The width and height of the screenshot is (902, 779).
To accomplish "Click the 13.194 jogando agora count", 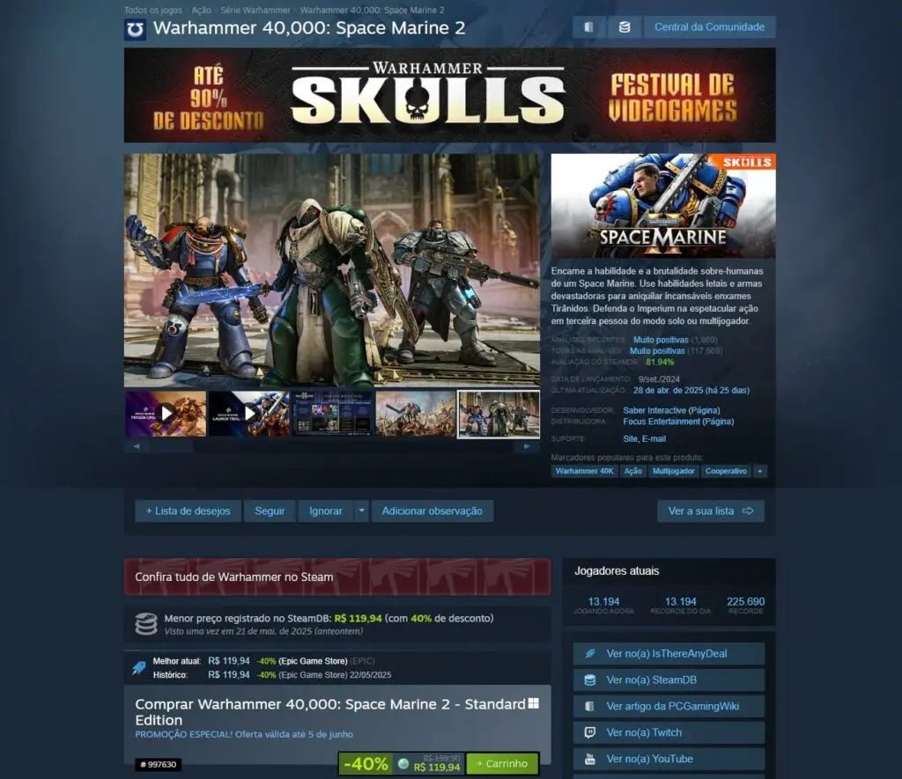I will click(x=603, y=601).
